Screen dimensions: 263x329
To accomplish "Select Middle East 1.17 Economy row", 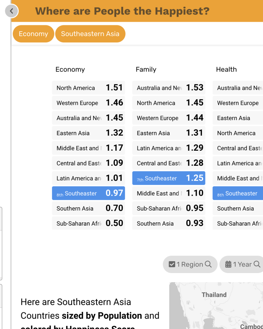I will click(x=88, y=148).
